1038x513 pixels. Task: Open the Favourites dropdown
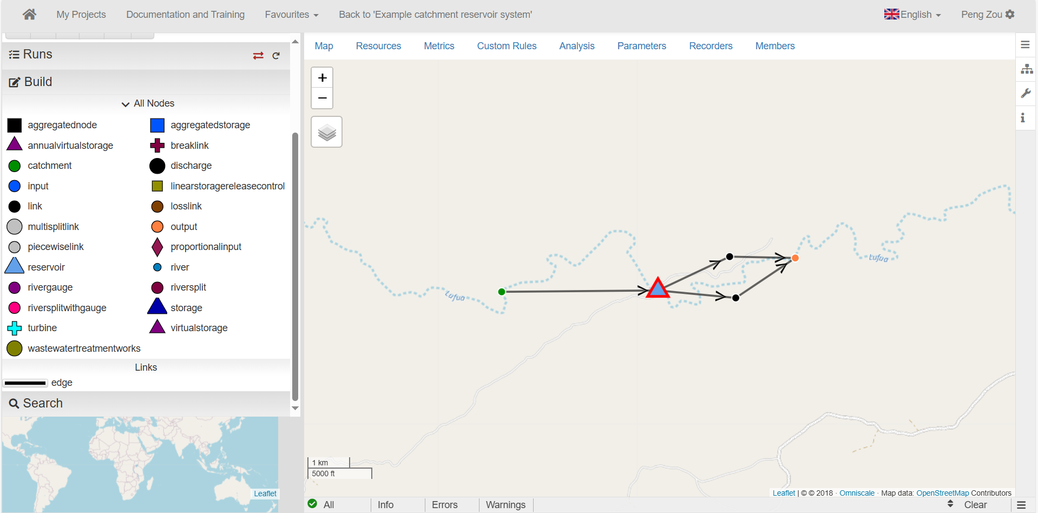click(291, 15)
